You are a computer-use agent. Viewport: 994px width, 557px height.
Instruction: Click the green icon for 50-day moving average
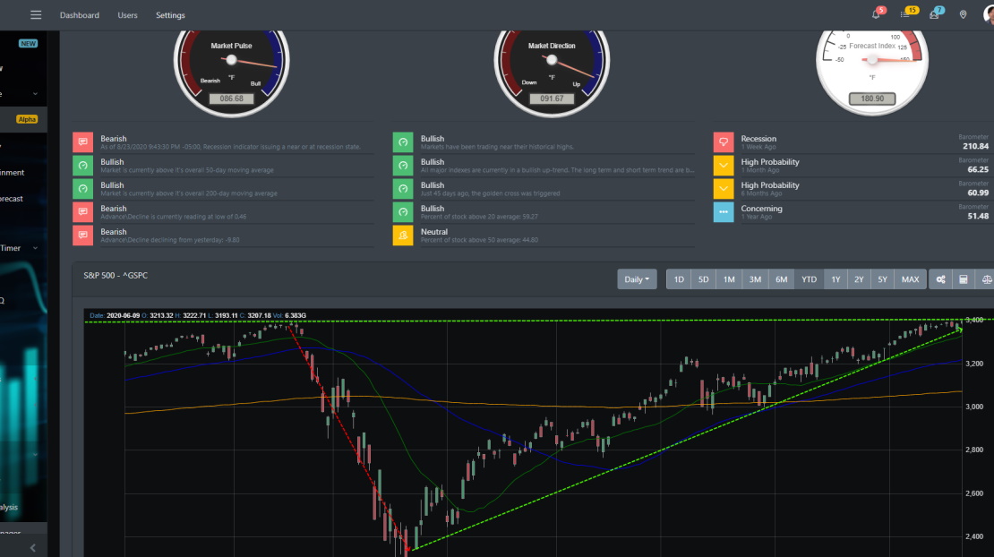[83, 166]
